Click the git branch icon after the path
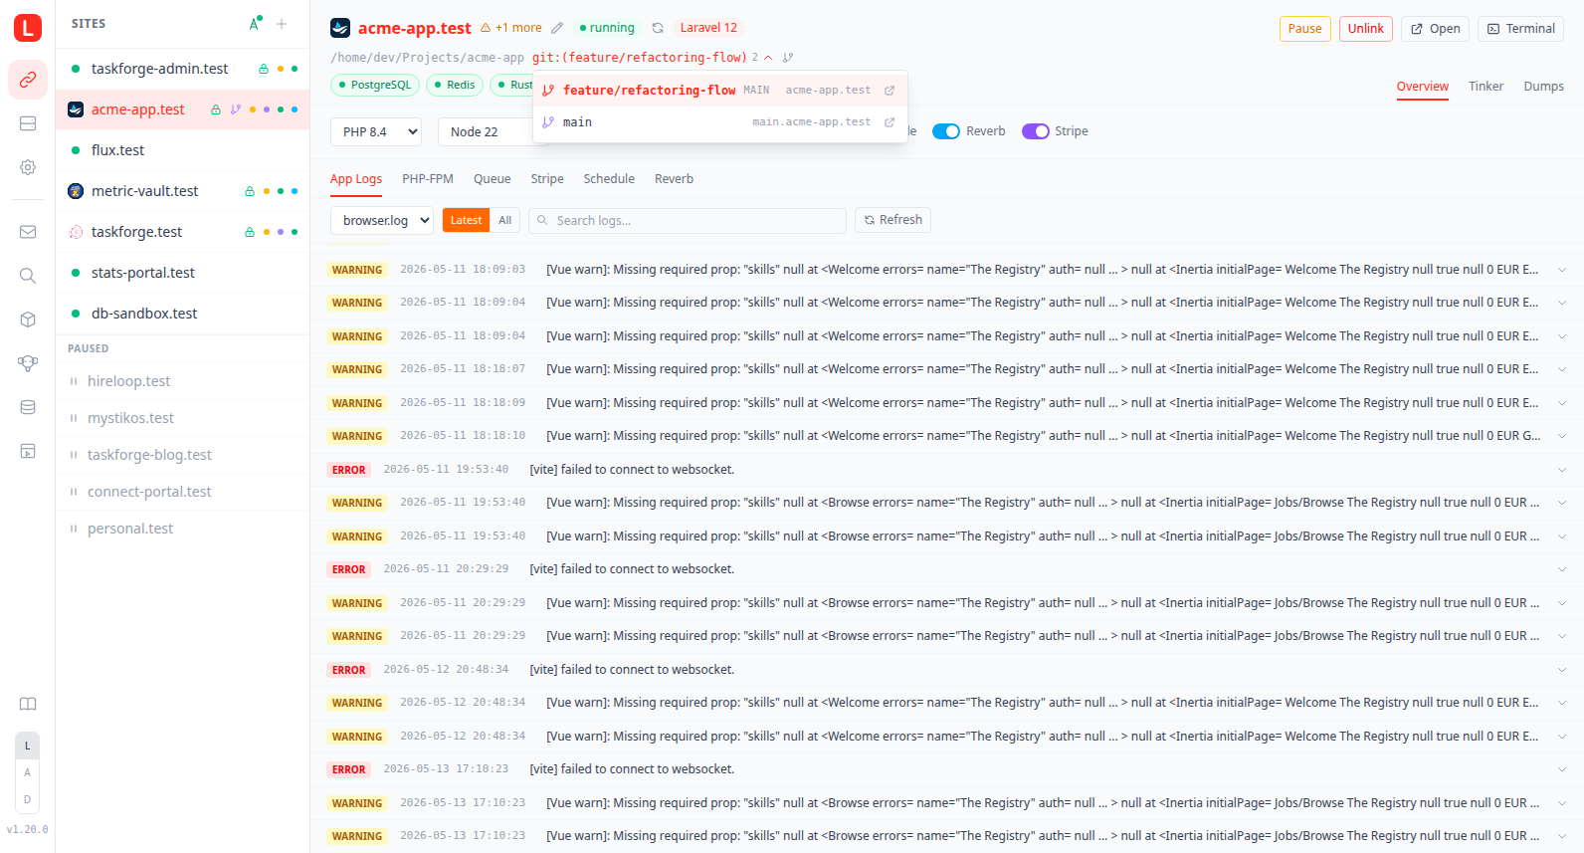The height and width of the screenshot is (853, 1584). [x=788, y=58]
